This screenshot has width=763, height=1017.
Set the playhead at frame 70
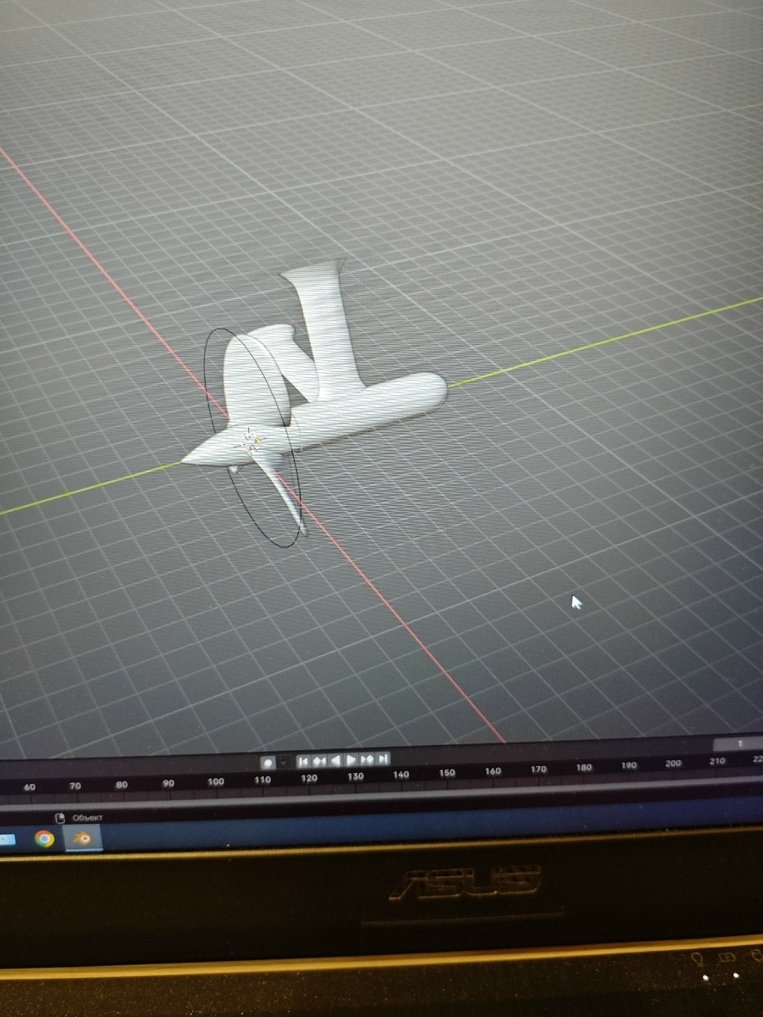click(x=75, y=786)
